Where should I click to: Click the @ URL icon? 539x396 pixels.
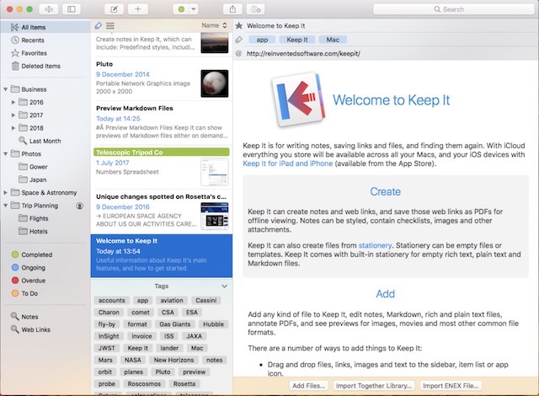[239, 54]
